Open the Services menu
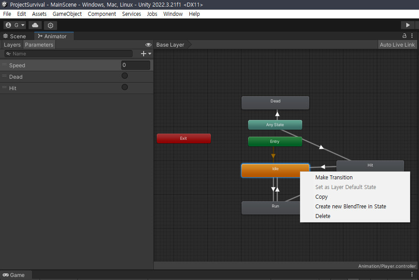 (131, 14)
